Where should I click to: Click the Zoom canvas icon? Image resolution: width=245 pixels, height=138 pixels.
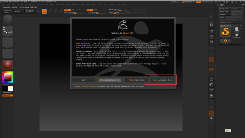(211, 31)
